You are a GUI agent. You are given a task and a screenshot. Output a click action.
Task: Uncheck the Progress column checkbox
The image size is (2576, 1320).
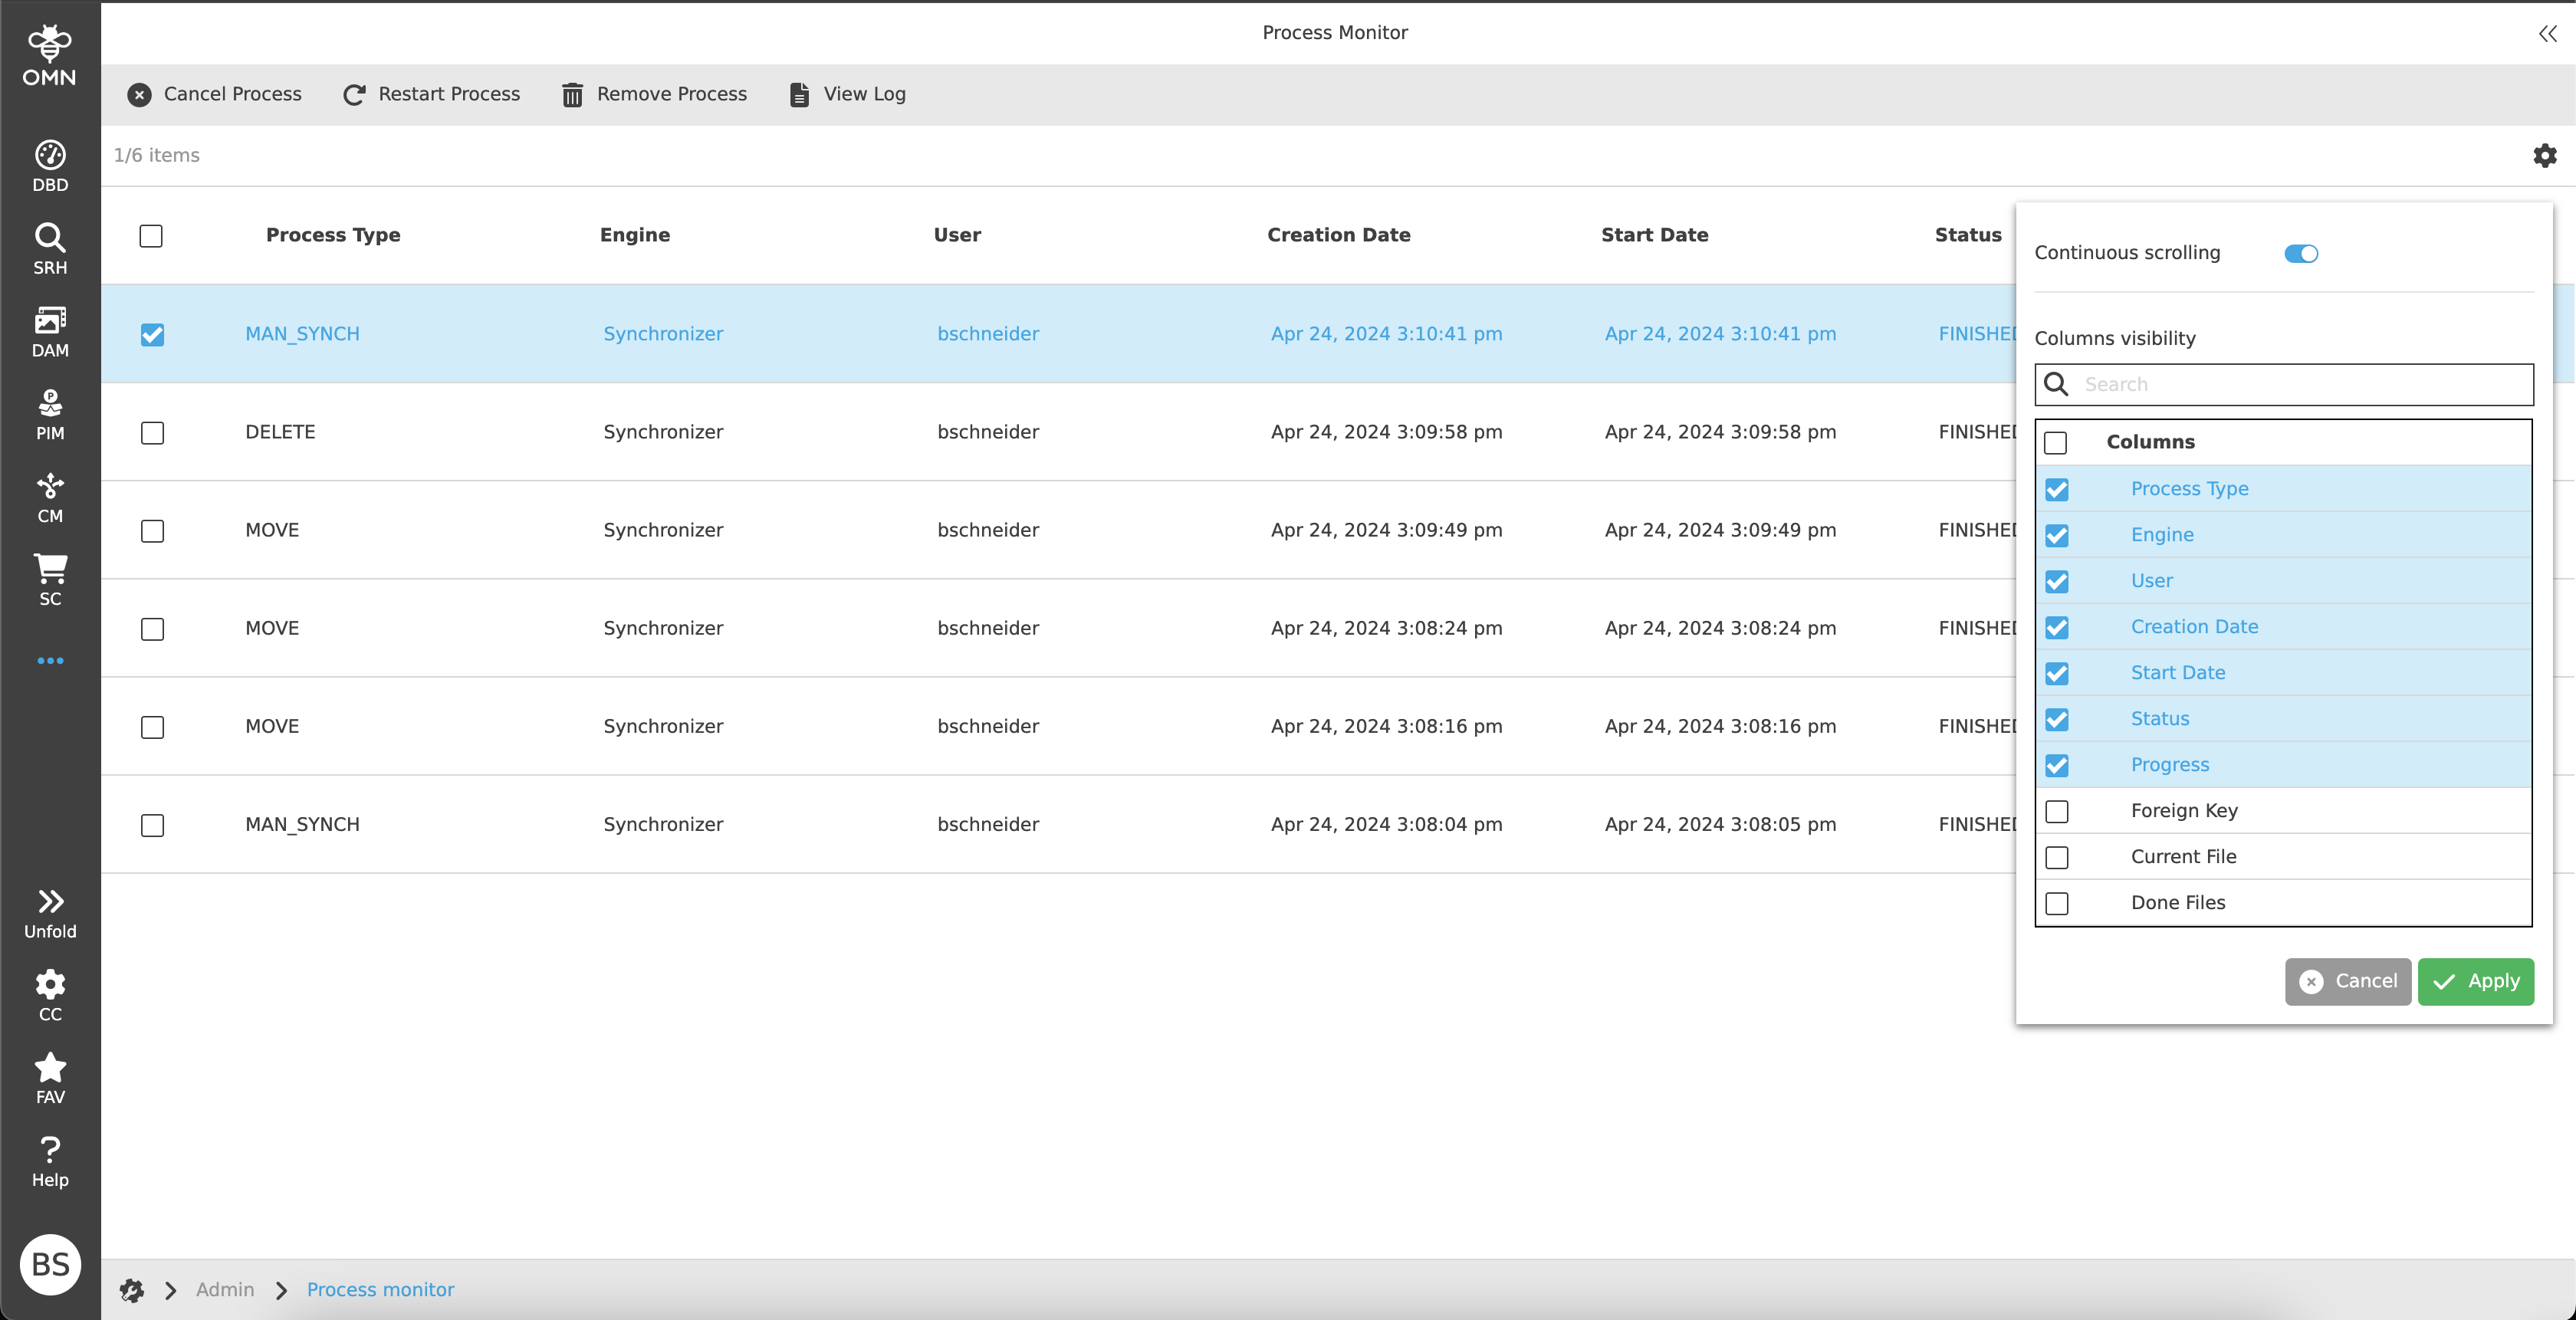2056,765
